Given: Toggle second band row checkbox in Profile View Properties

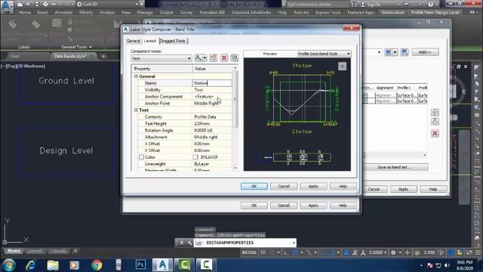Looking at the screenshot, I should coord(365,100).
